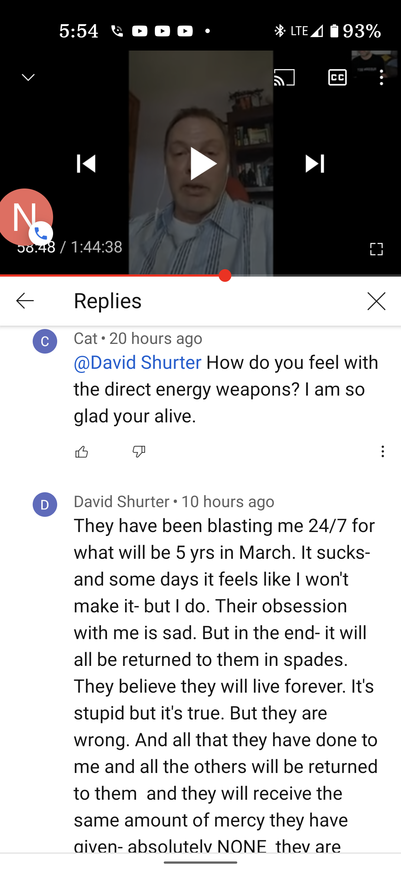Enter fullscreen mode
The width and height of the screenshot is (401, 870).
[x=376, y=249]
